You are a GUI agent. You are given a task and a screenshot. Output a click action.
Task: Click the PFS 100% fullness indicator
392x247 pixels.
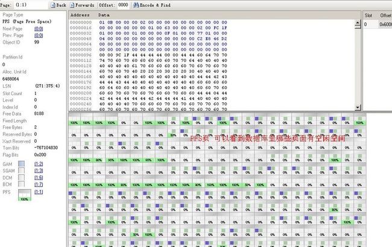click(x=25, y=195)
